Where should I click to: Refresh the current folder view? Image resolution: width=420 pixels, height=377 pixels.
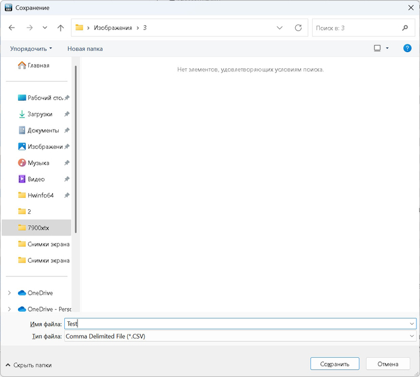pos(298,28)
